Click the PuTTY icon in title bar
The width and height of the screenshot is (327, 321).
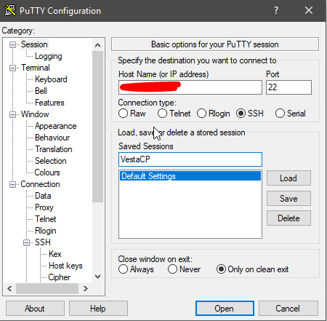tap(10, 10)
